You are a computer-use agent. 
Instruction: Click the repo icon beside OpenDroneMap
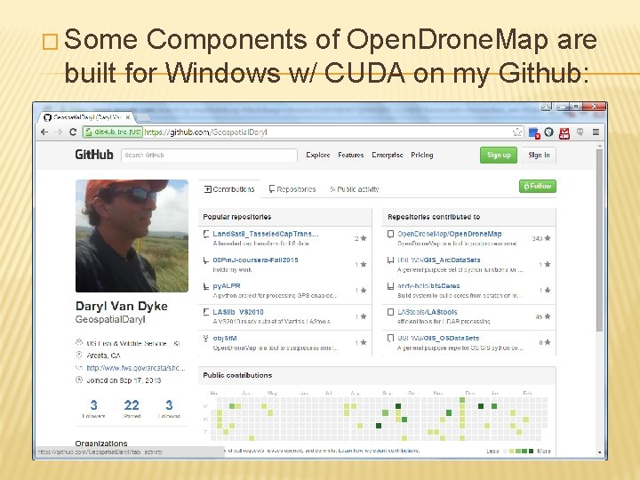390,234
